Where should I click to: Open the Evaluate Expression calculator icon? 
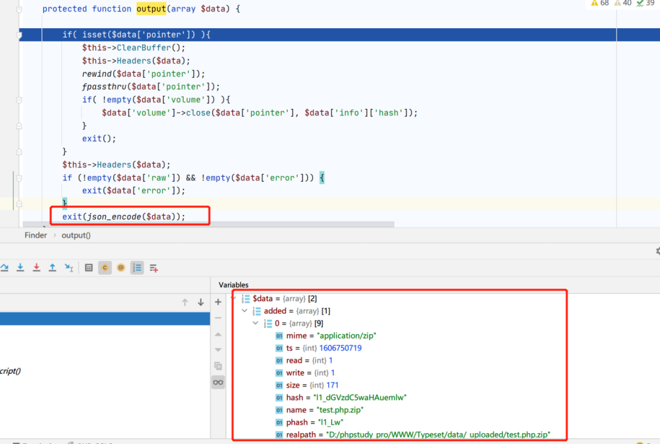tap(89, 267)
